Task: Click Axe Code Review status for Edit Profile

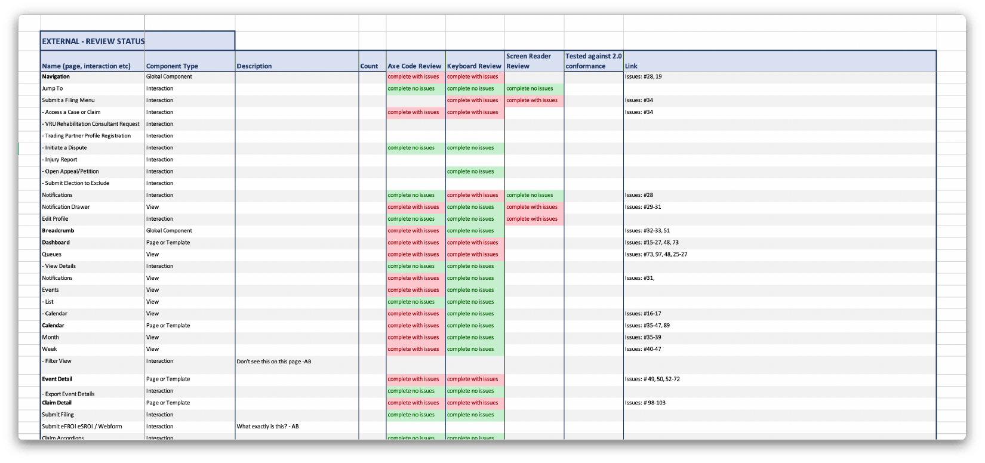Action: pos(415,219)
